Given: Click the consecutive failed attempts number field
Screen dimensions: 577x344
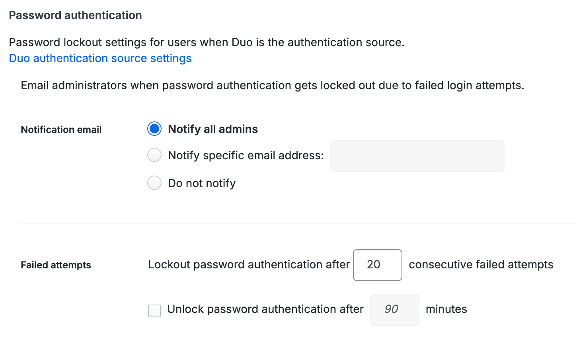Looking at the screenshot, I should [x=377, y=265].
